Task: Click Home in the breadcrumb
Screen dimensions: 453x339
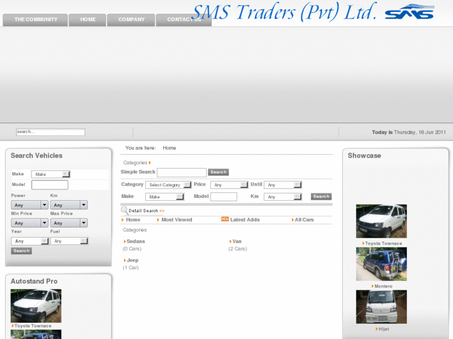Action: click(169, 148)
